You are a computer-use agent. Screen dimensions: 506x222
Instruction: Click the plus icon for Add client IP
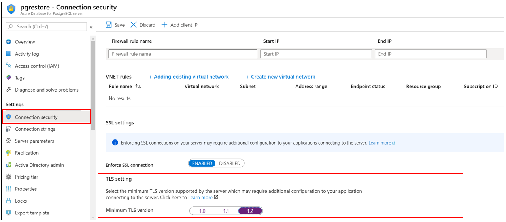click(164, 25)
